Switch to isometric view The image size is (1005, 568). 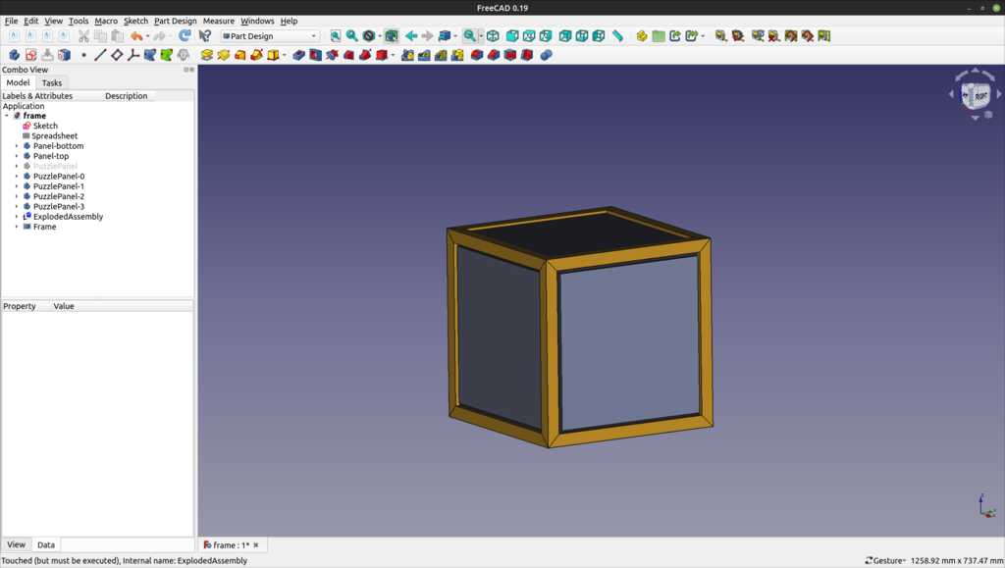[x=493, y=36]
